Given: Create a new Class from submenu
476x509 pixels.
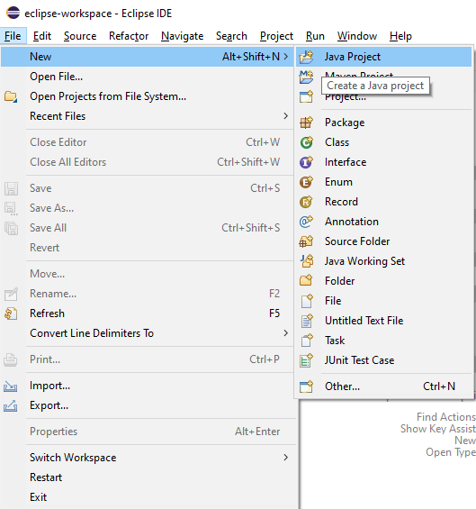Looking at the screenshot, I should click(384, 142).
